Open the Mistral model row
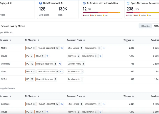 click(79, 48)
